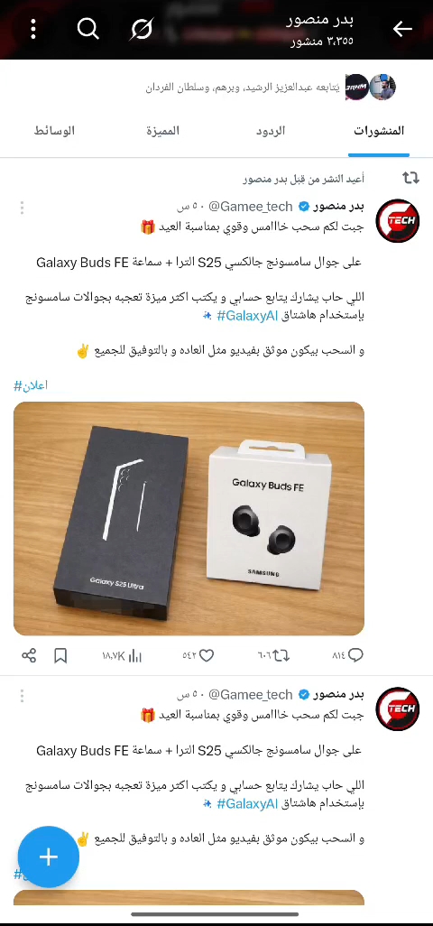
Task: View analytics showing 18.7K views
Action: click(122, 655)
